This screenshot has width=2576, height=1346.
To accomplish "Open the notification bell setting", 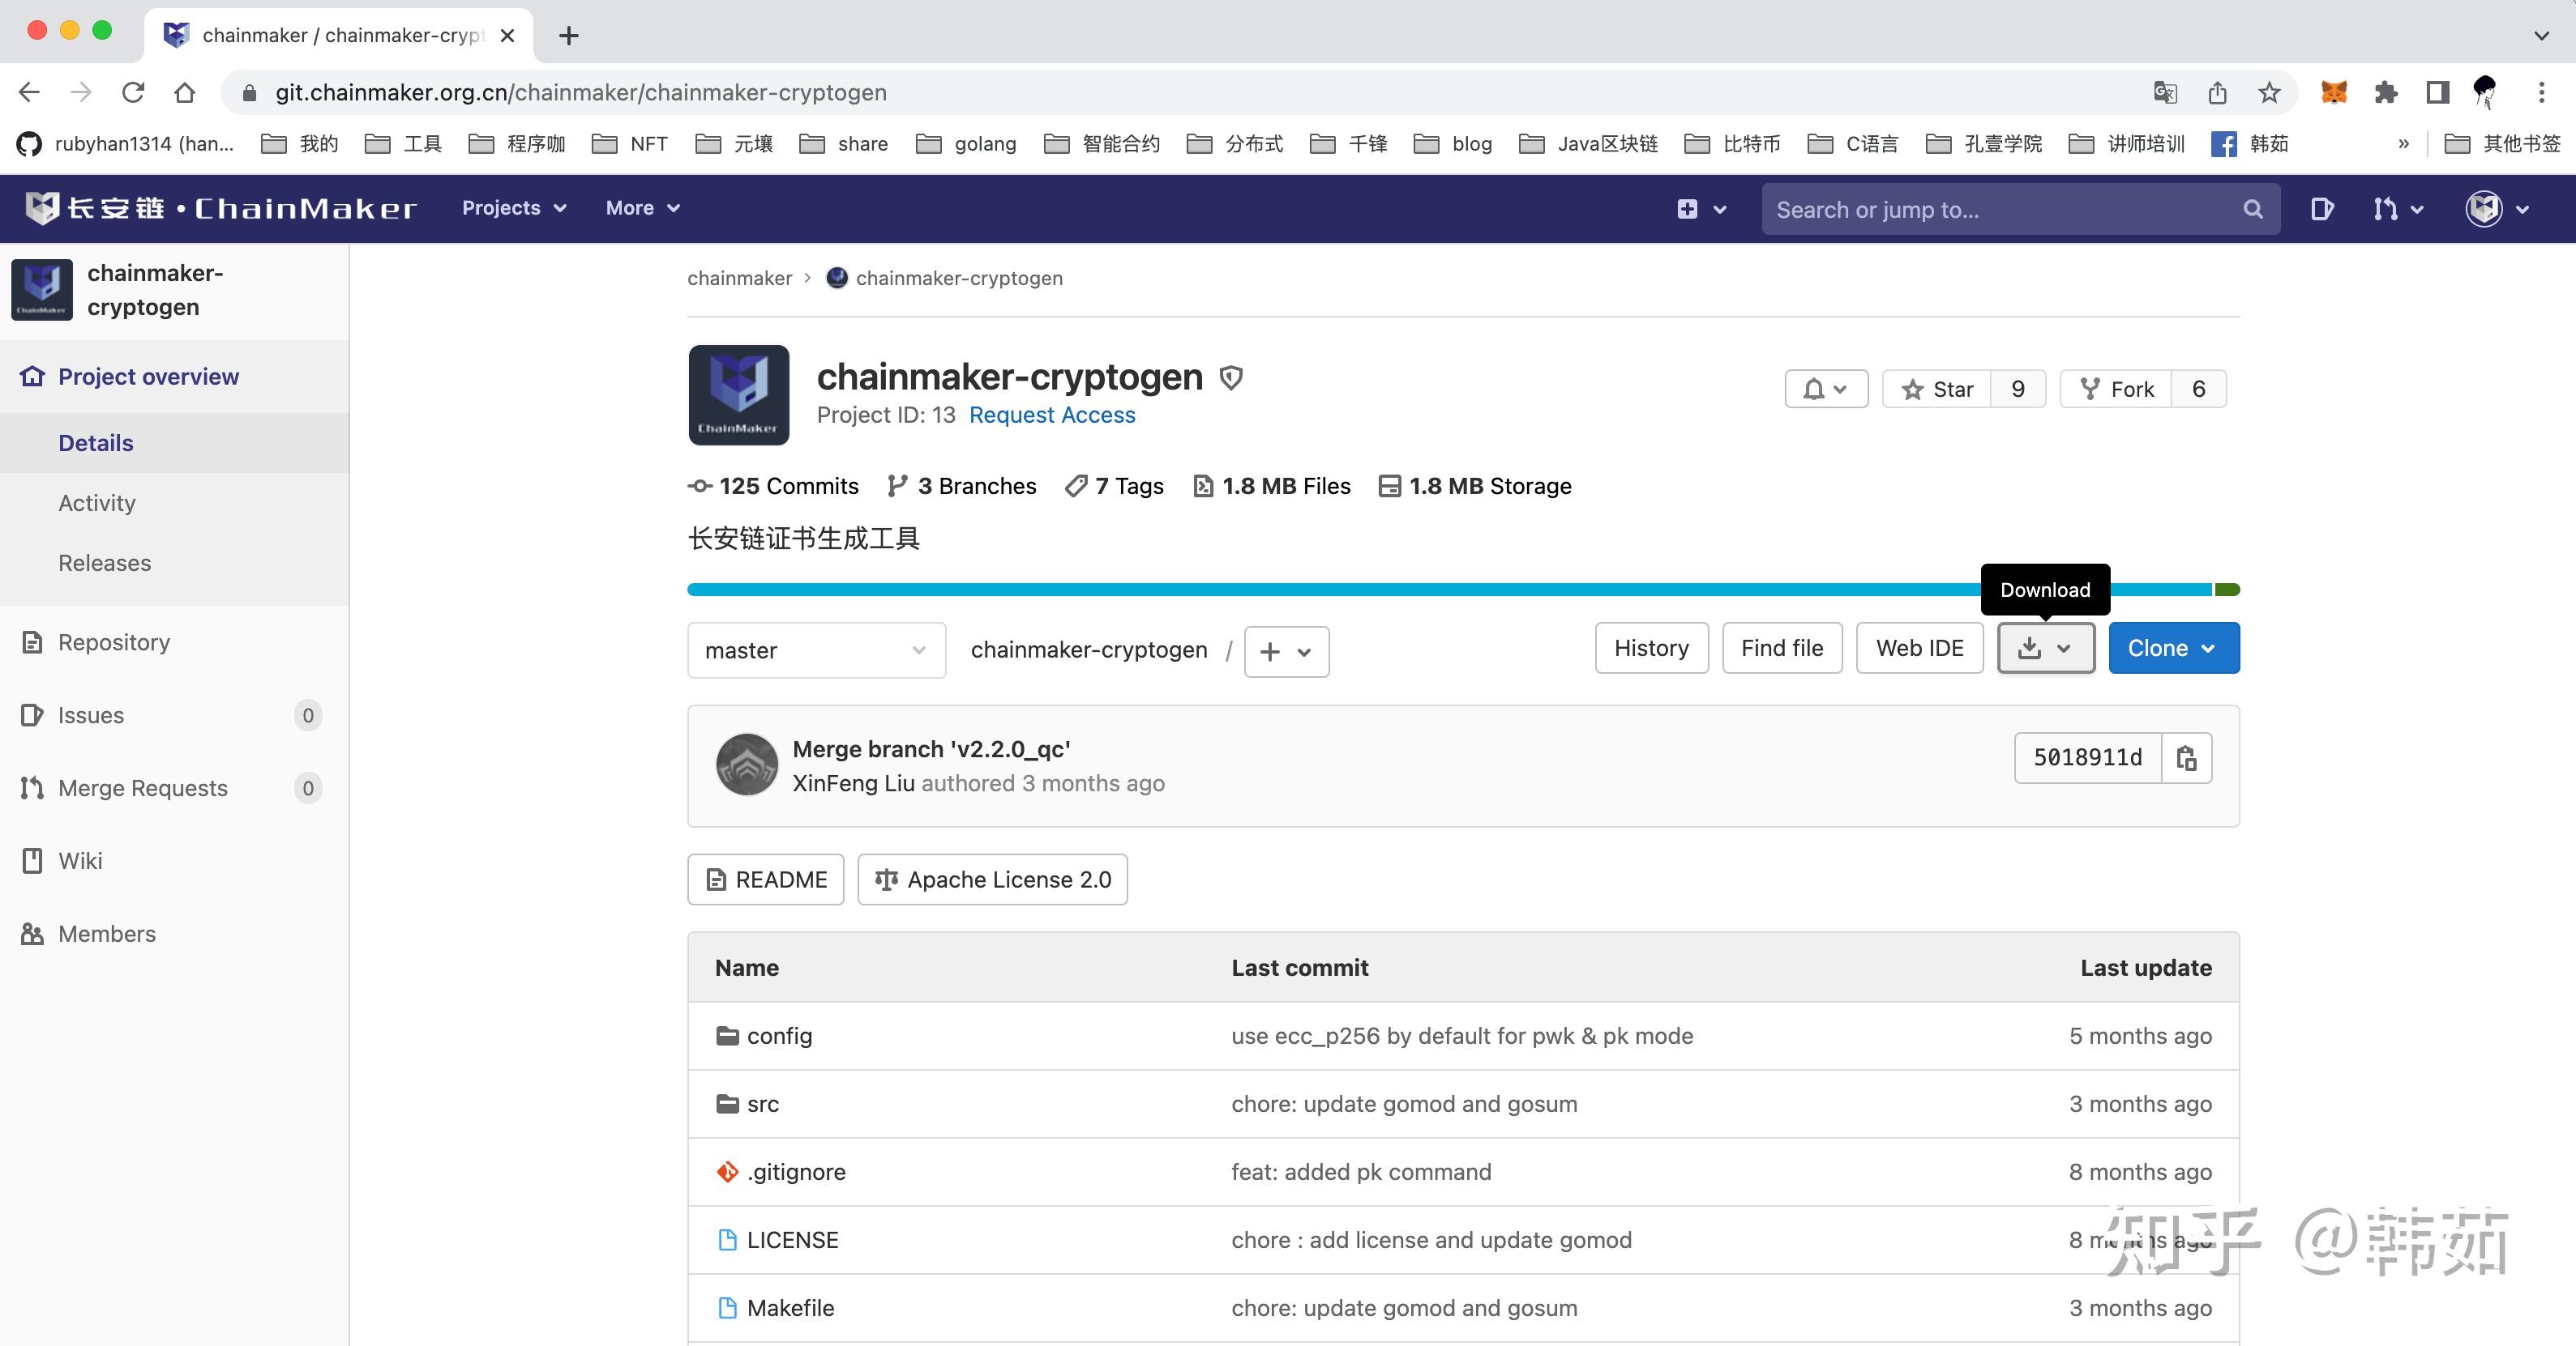I will pos(1826,389).
